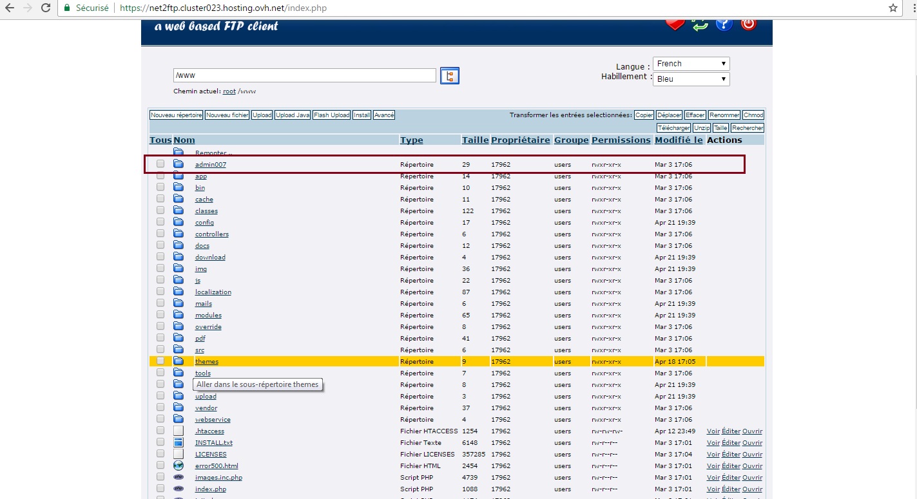The width and height of the screenshot is (917, 499).
Task: Click the folder icon beside mails
Action: (x=179, y=303)
